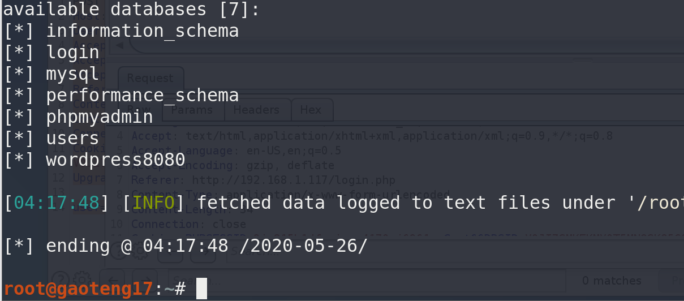Click the users database entry
This screenshot has width=684, height=301.
tap(72, 138)
